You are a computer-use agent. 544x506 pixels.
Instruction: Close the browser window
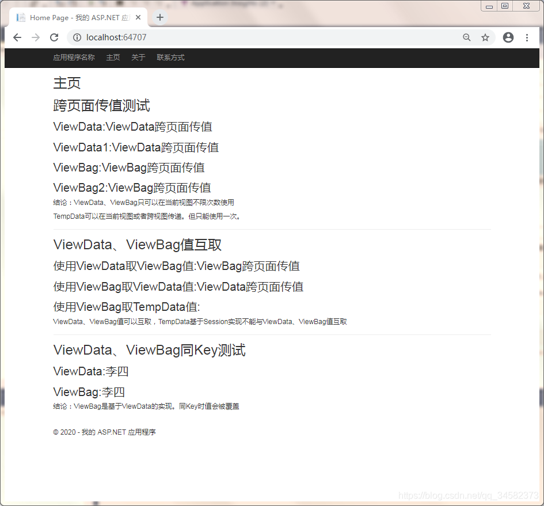click(526, 6)
